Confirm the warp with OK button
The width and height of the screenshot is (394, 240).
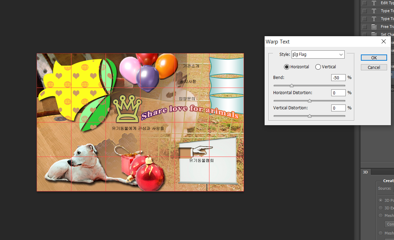pos(374,58)
